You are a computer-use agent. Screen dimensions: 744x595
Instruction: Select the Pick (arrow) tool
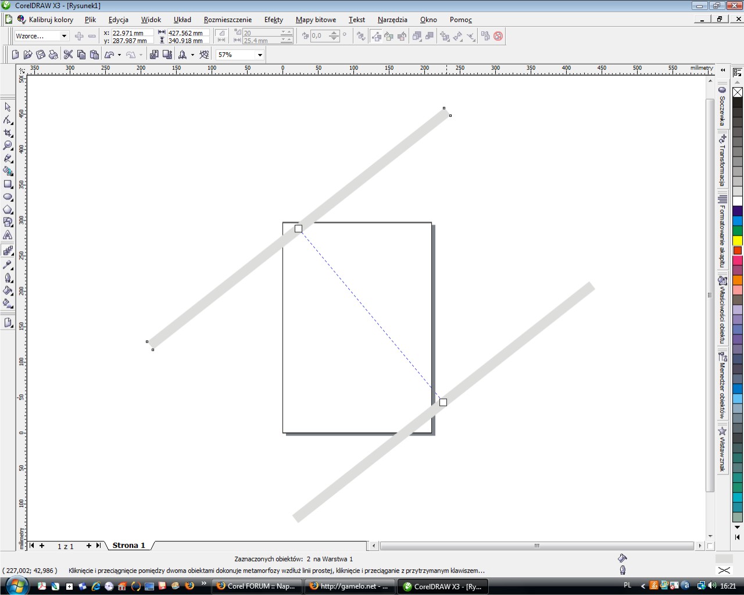point(8,107)
